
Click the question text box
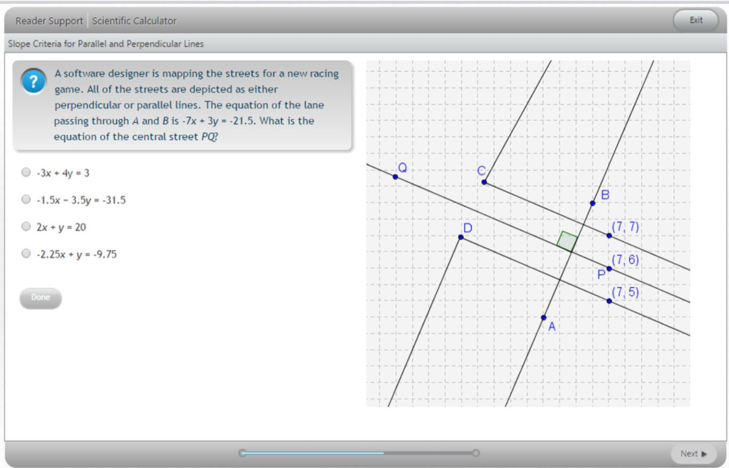[x=183, y=105]
